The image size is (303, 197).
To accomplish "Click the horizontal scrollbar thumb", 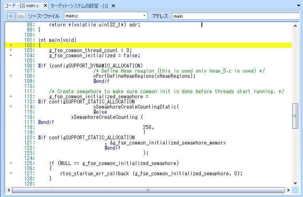I will [148, 190].
